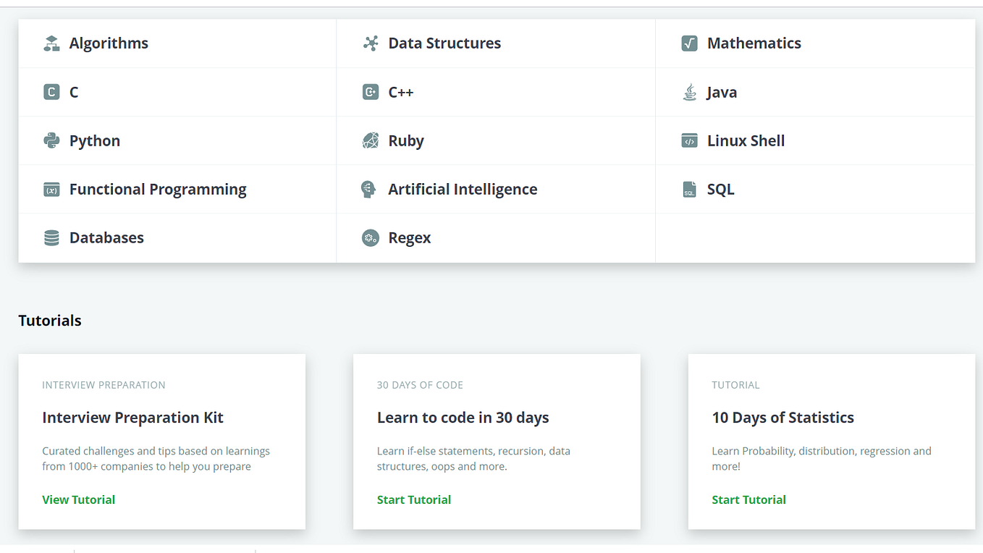Screen dimensions: 983x553
Task: Click the Functional Programming icon
Action: 51,190
